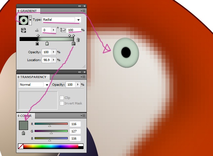Click the gray-green color preview swatch
The width and height of the screenshot is (213, 156).
tap(24, 125)
